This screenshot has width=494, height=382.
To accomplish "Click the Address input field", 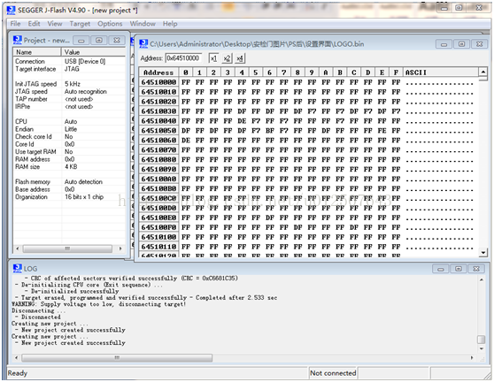I will point(183,58).
